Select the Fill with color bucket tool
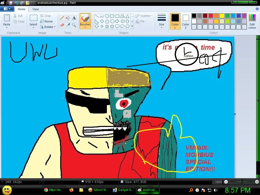 [68, 18]
